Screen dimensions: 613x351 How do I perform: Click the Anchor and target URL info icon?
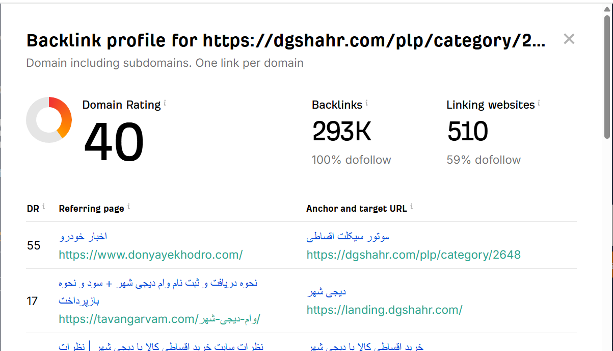click(412, 207)
